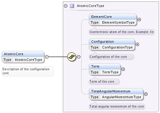The height and width of the screenshot is (113, 160).
Task: Click the Description of the configuration core note
Action: pos(28,71)
